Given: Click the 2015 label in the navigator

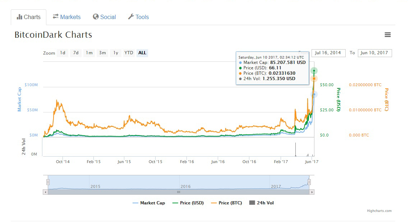Looking at the screenshot, I should click(x=96, y=186).
